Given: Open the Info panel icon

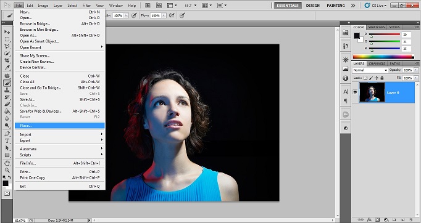Looking at the screenshot, I should 346,78.
